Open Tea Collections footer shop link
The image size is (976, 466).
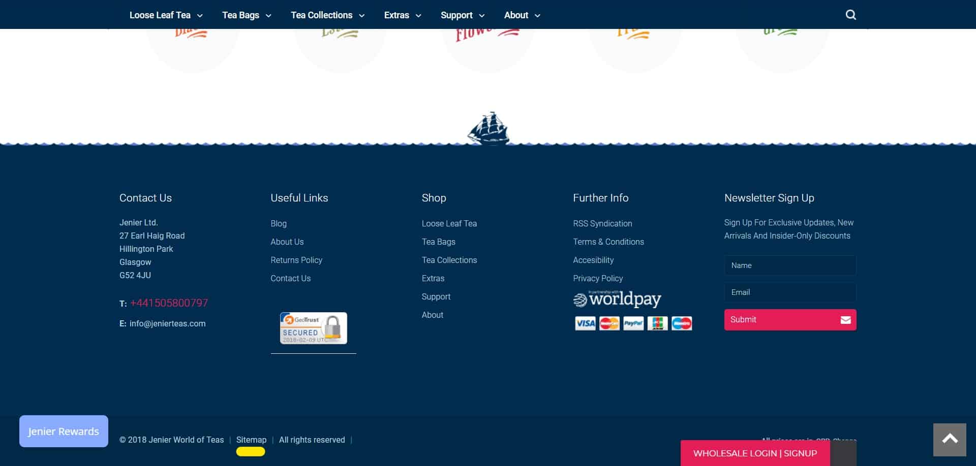pos(449,260)
